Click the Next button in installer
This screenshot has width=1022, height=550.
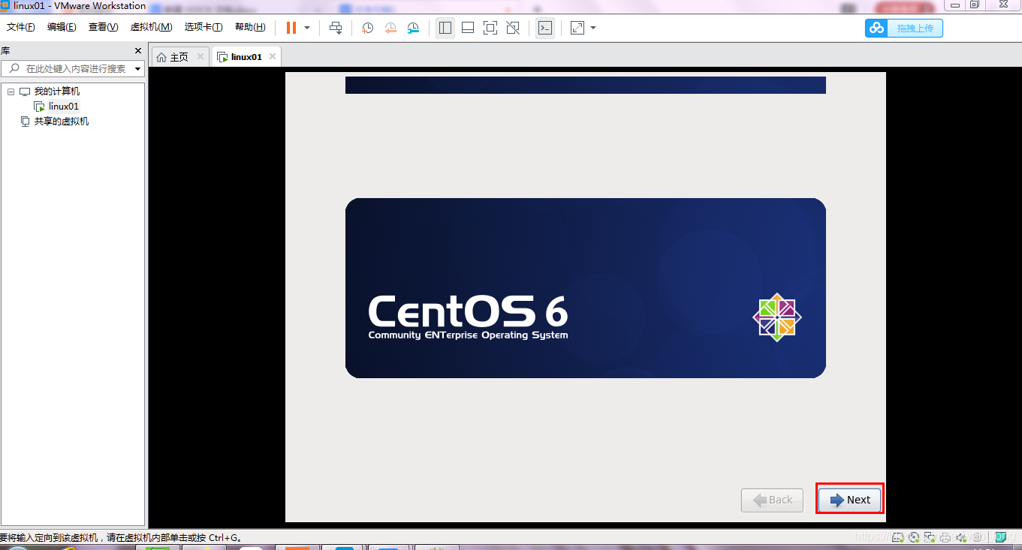(x=850, y=500)
